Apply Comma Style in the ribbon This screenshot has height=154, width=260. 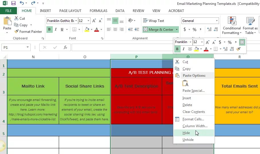(x=200, y=29)
